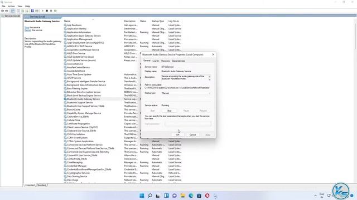Expand the system tray hidden icons chevron
Screen dimensions: 357x200
315,196
